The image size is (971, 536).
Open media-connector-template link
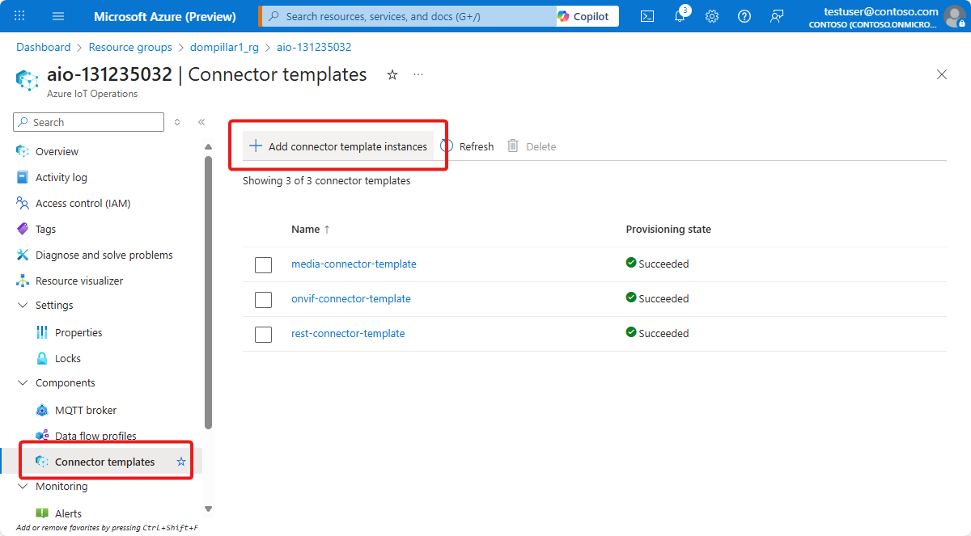(354, 264)
